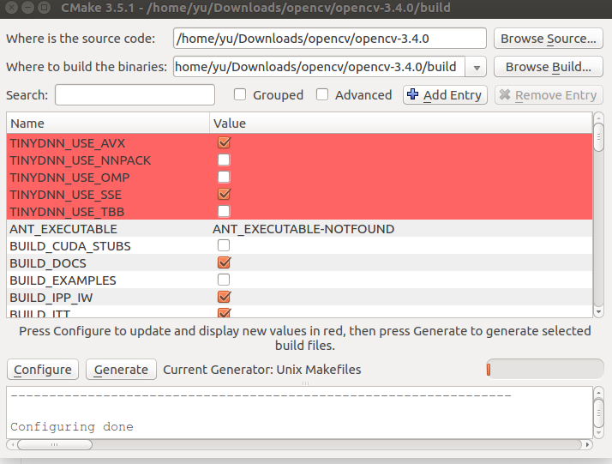Click the cache list vertical scrollbar handle
The width and height of the screenshot is (612, 464).
click(598, 137)
